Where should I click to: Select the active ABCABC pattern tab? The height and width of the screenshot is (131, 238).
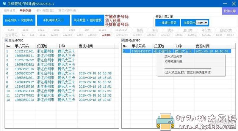(x=107, y=35)
